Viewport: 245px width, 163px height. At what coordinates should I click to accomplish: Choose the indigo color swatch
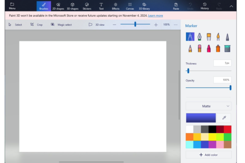(x=205, y=144)
